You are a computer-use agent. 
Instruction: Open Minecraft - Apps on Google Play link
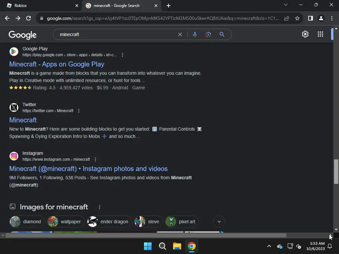57,64
